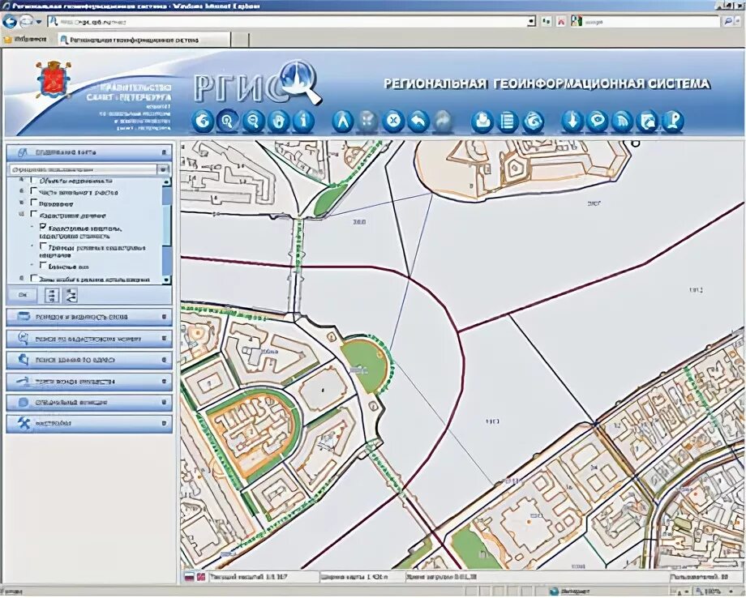This screenshot has width=746, height=598.
Task: Select the info identify tool
Action: click(x=303, y=121)
